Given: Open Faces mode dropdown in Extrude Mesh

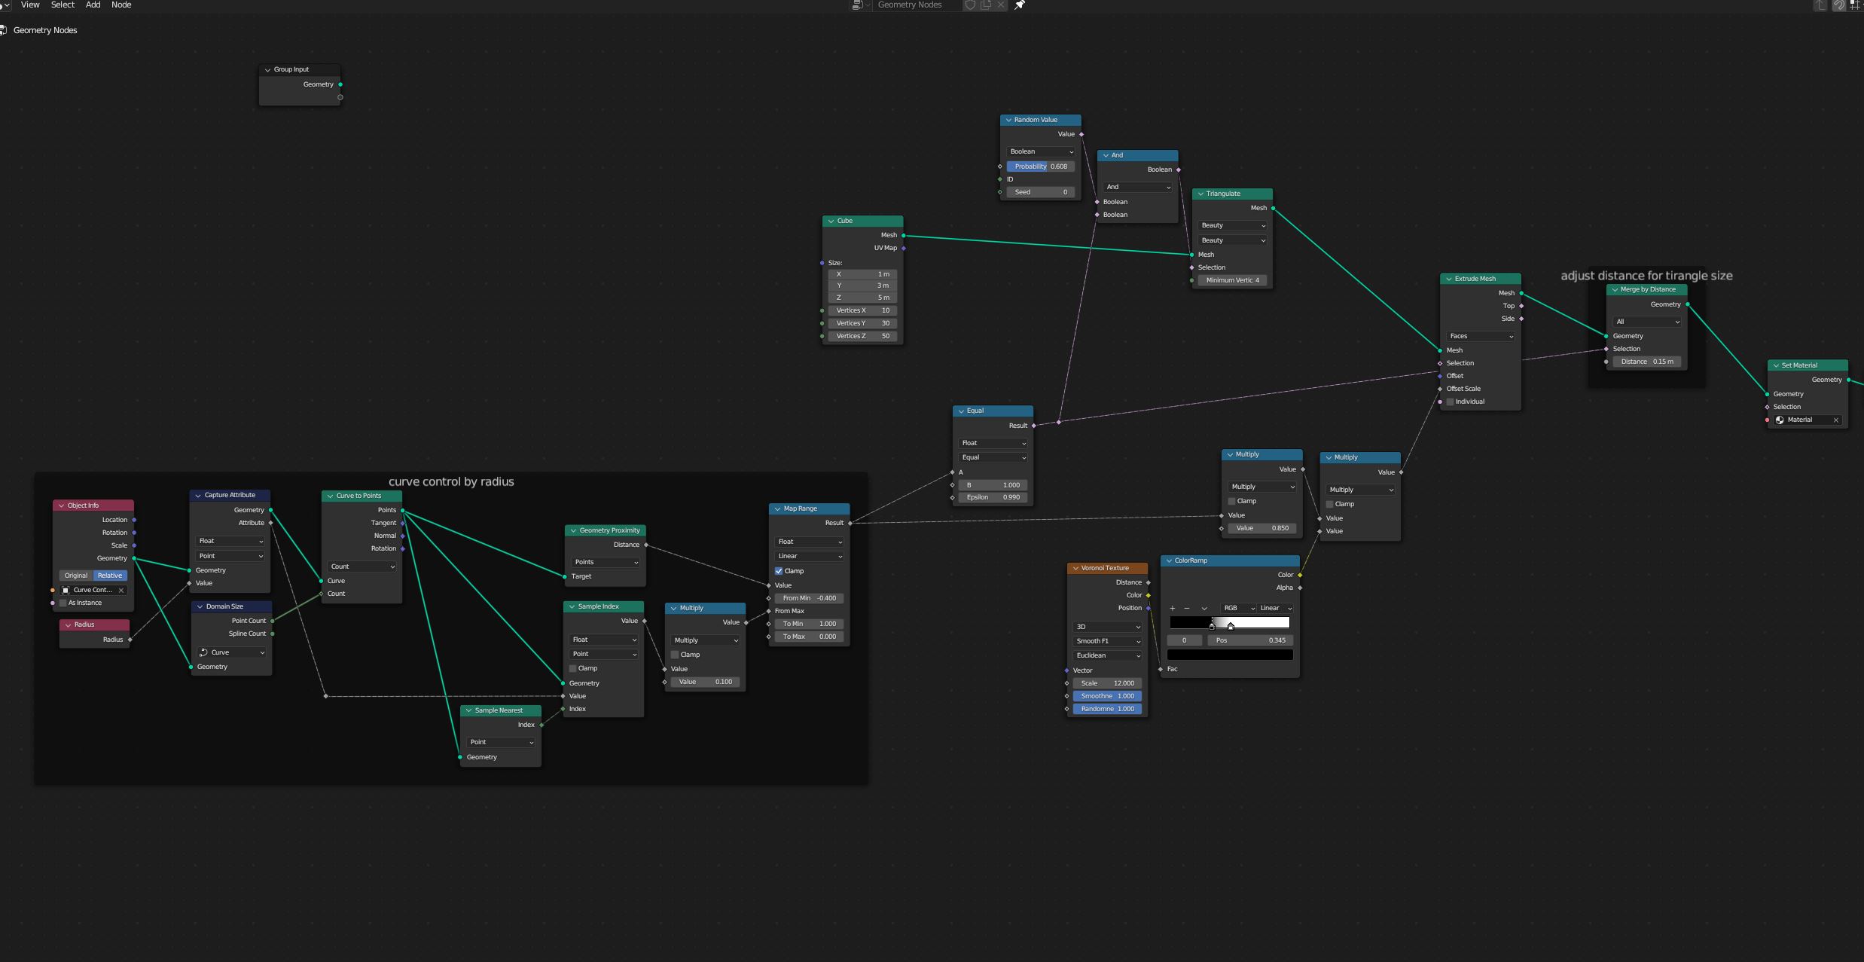Looking at the screenshot, I should point(1481,336).
